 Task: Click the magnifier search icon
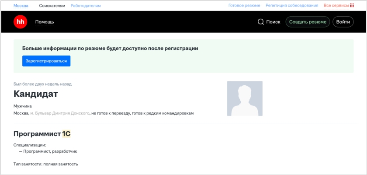(261, 22)
